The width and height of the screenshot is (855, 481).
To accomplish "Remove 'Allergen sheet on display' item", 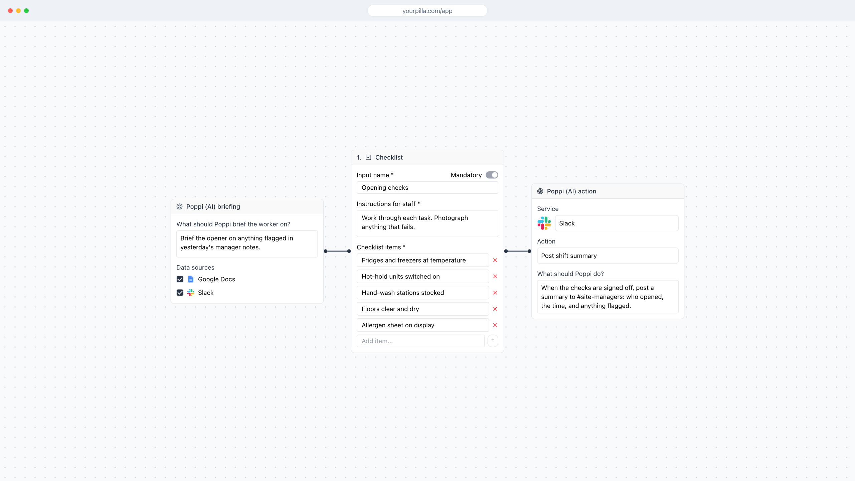I will [495, 325].
